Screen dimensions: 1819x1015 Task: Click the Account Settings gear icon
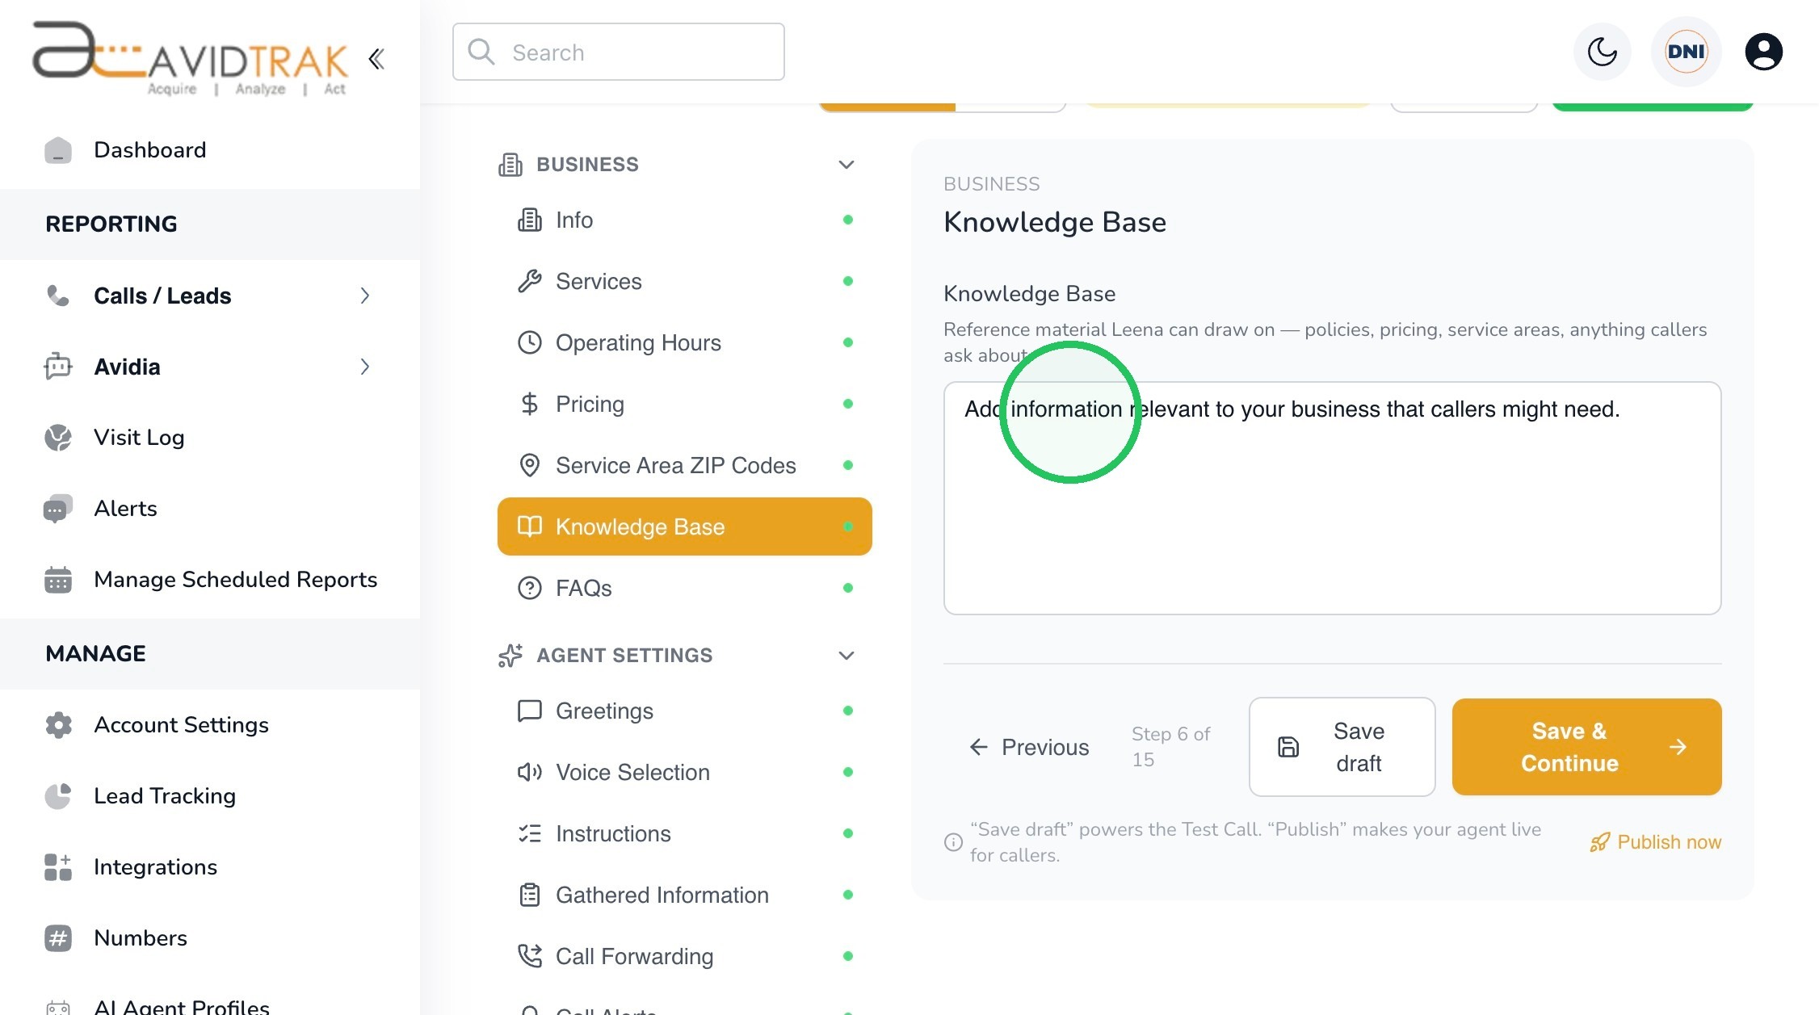click(x=58, y=725)
